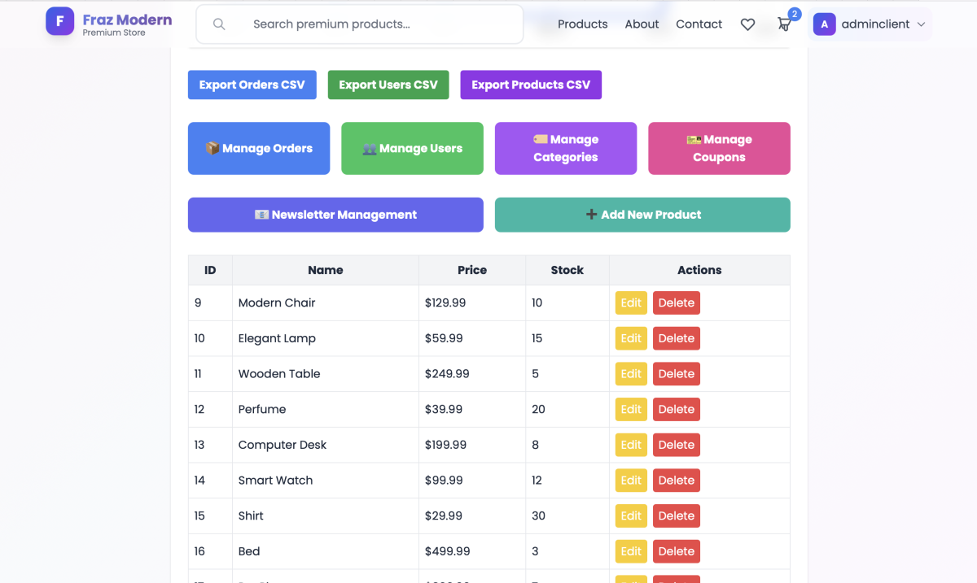Download the Export Users CSV
977x583 pixels.
click(x=388, y=85)
